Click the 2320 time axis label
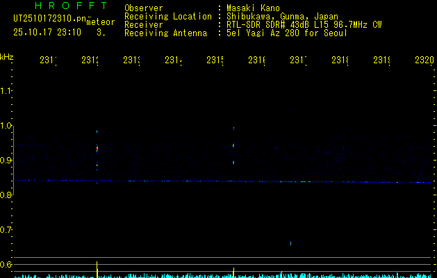This screenshot has height=278, width=437. [424, 60]
